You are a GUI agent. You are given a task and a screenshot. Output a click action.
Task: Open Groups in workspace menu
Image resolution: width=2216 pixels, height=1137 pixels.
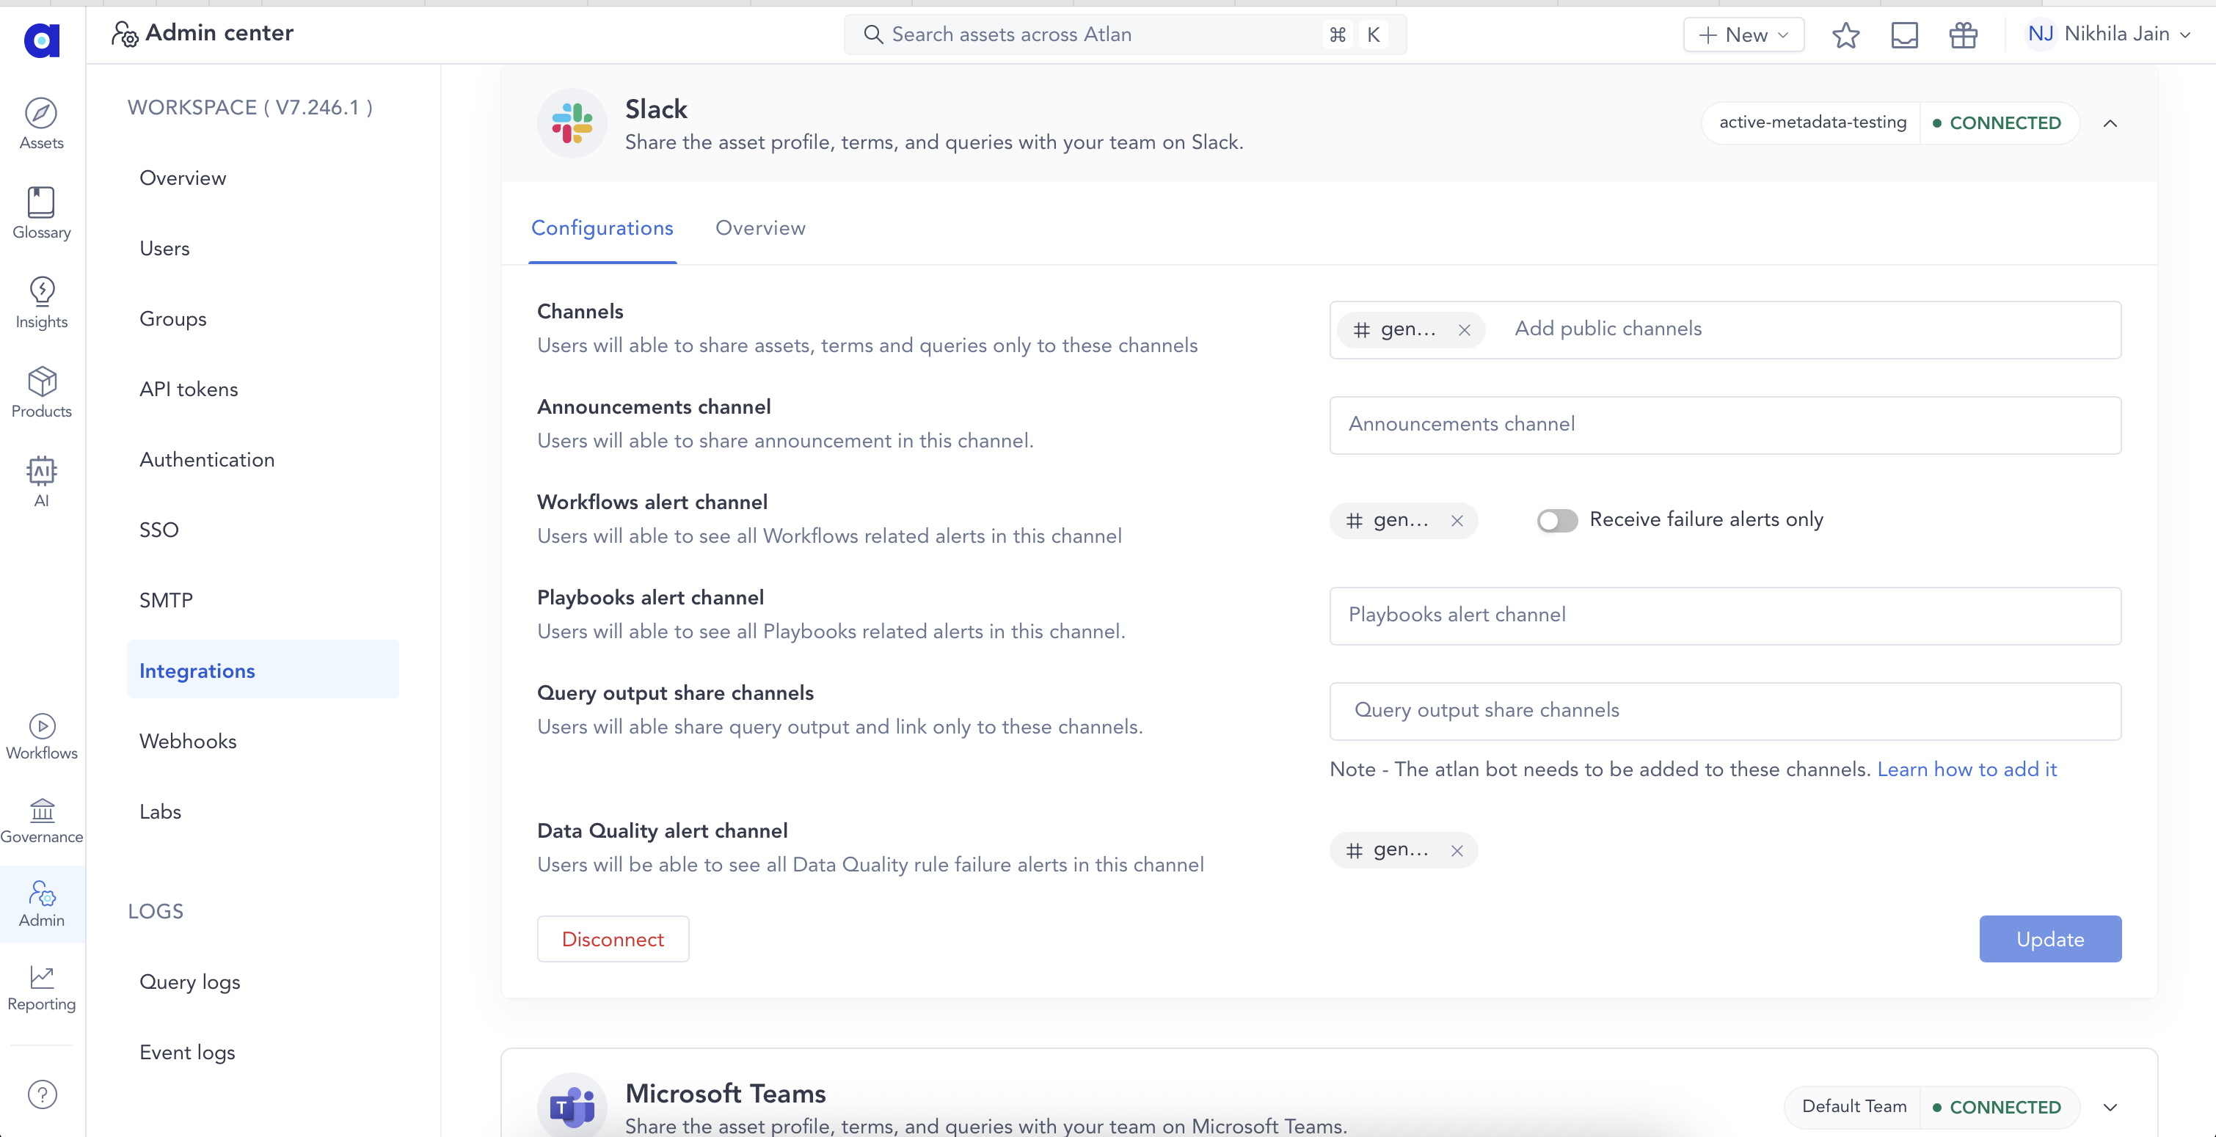pos(263,319)
